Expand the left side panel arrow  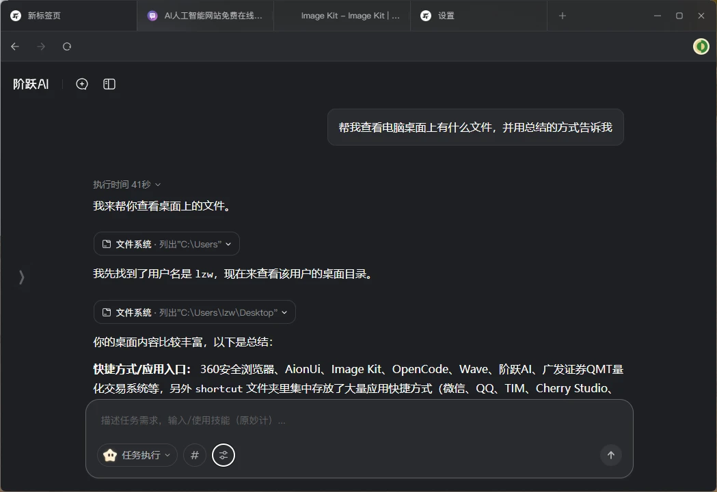[x=21, y=277]
